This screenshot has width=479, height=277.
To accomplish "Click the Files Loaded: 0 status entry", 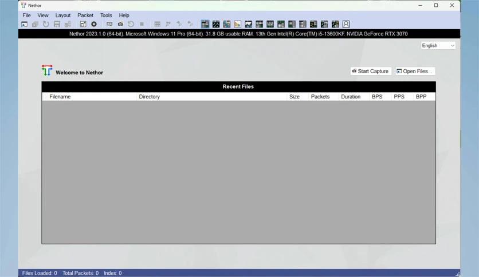I will coord(40,273).
